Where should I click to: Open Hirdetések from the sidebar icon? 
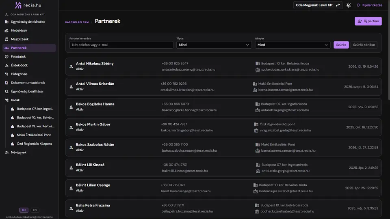click(6, 30)
